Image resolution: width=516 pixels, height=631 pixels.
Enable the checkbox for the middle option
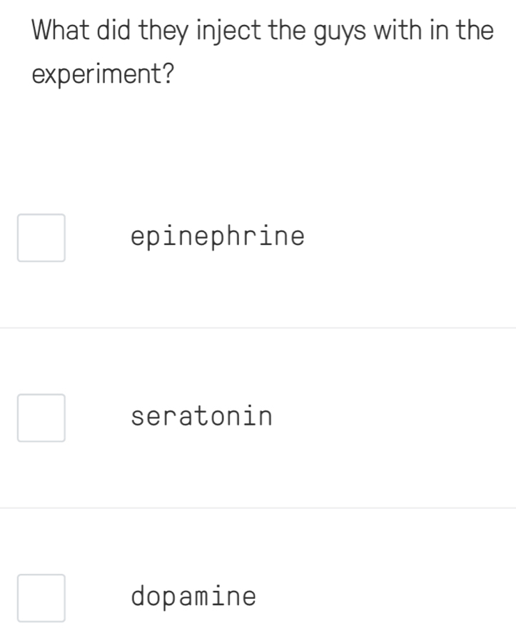point(41,419)
